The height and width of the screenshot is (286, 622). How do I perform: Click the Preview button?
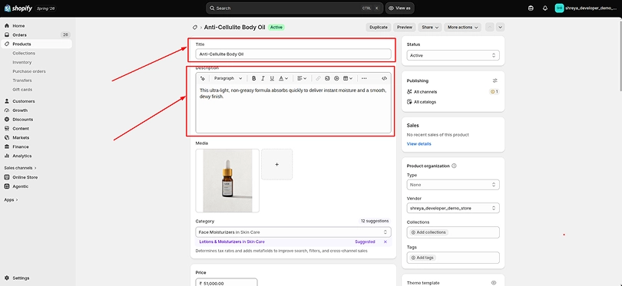coord(404,28)
